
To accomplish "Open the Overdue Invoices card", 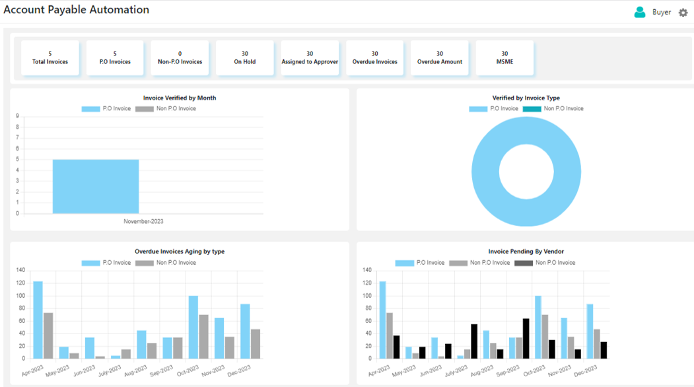I will (x=374, y=58).
